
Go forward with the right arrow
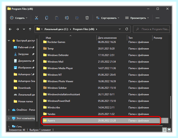18,29
